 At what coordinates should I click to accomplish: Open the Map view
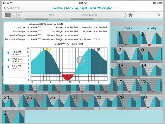pos(51,15)
